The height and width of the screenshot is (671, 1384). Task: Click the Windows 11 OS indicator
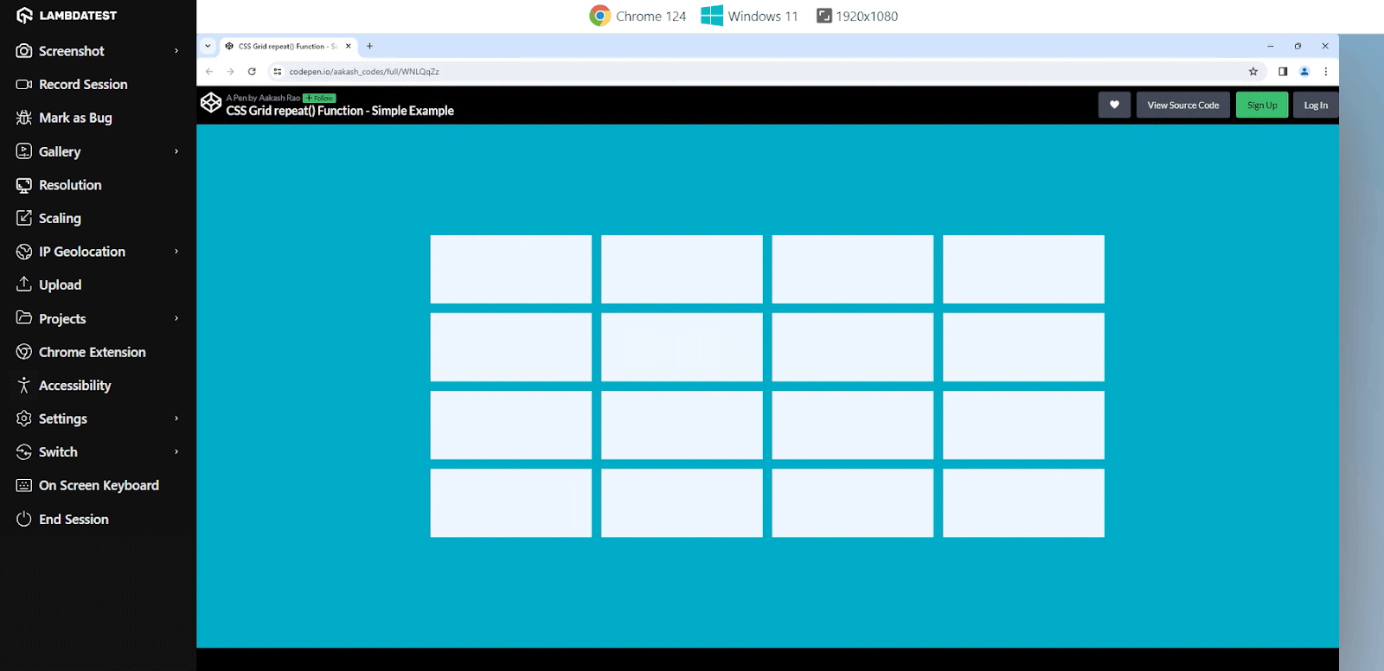pos(749,16)
